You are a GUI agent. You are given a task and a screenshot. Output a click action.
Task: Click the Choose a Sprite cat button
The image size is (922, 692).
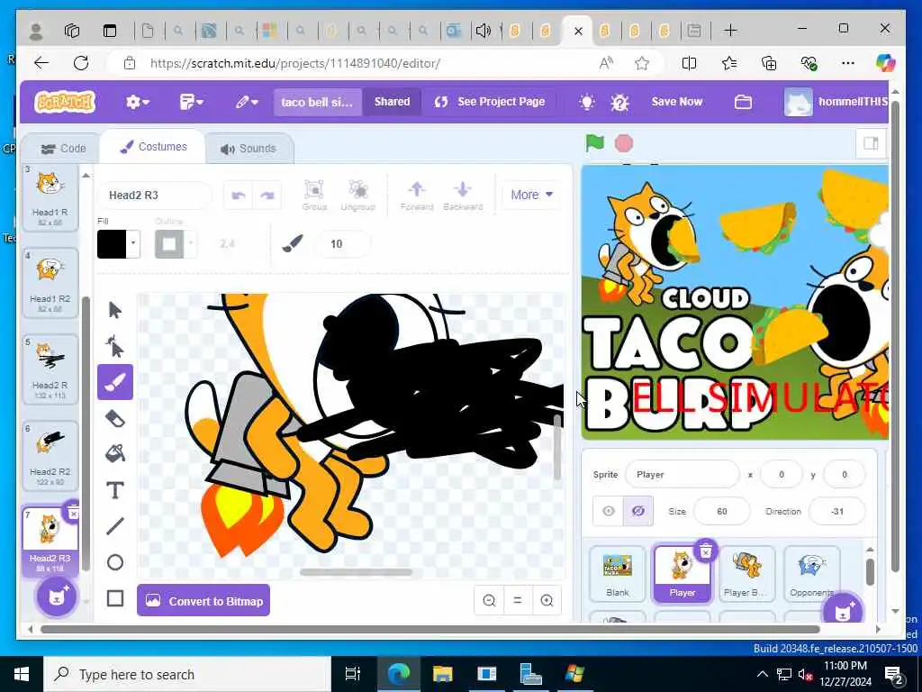coord(843,612)
